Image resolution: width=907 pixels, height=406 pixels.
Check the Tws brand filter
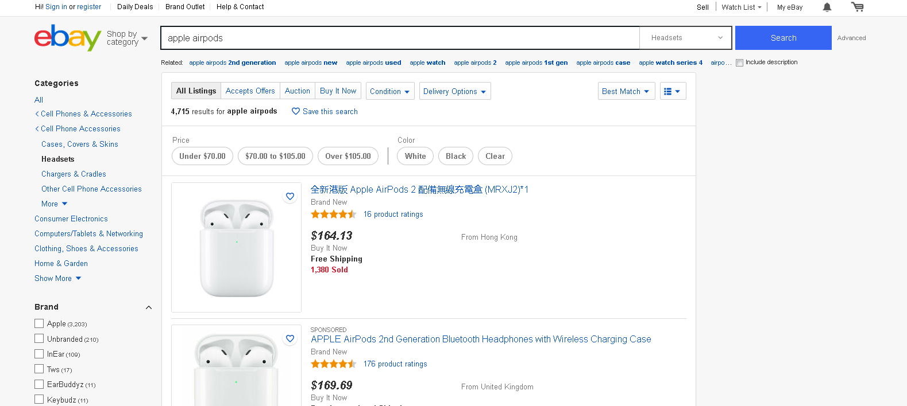point(39,369)
